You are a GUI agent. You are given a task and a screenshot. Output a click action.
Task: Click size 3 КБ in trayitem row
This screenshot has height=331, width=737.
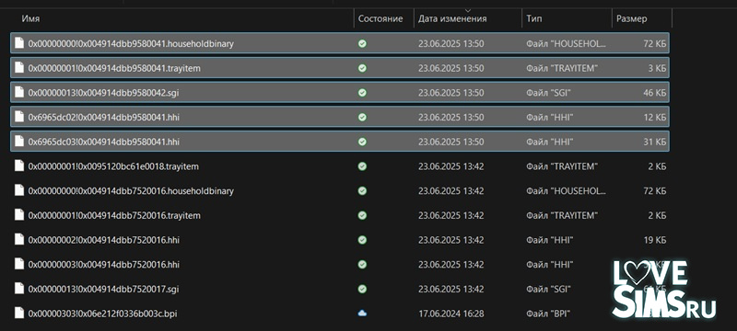(657, 68)
